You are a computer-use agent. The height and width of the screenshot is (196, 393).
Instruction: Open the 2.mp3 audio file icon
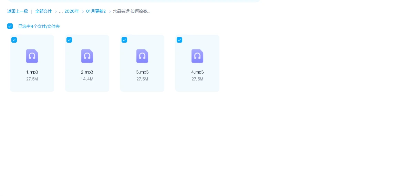(87, 56)
